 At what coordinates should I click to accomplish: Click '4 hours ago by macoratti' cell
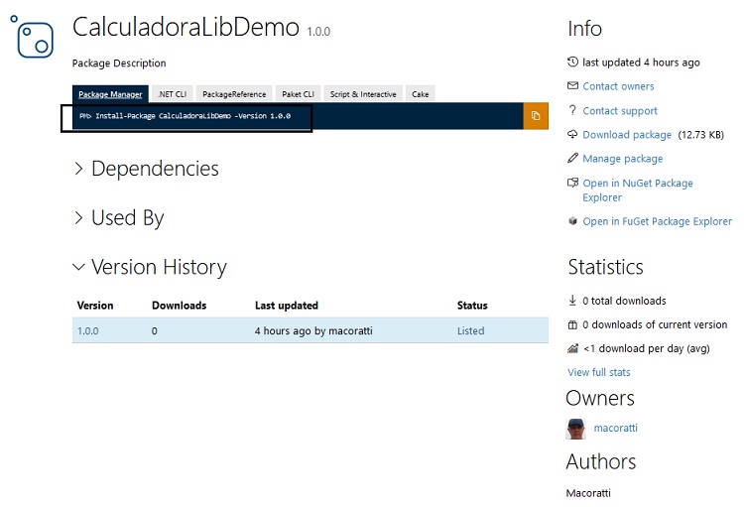[313, 330]
